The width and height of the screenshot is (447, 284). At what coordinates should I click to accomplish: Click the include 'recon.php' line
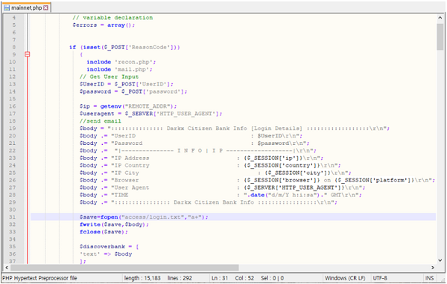click(121, 62)
